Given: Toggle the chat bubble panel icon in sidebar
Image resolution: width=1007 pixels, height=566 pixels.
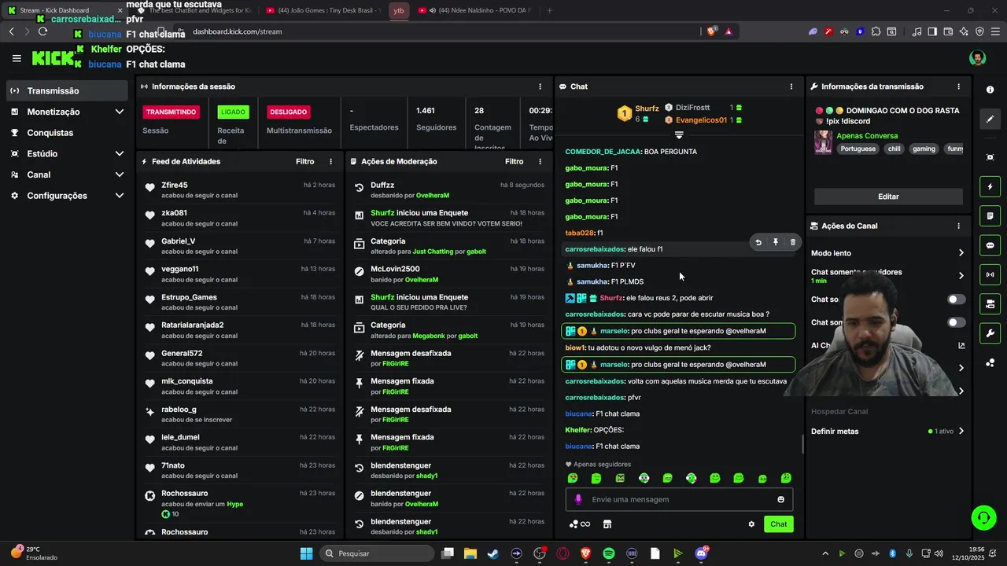Looking at the screenshot, I should (990, 245).
